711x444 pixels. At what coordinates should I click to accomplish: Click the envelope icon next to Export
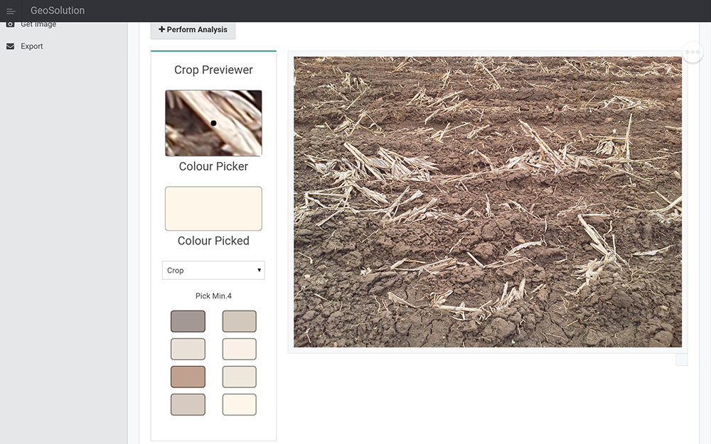10,46
